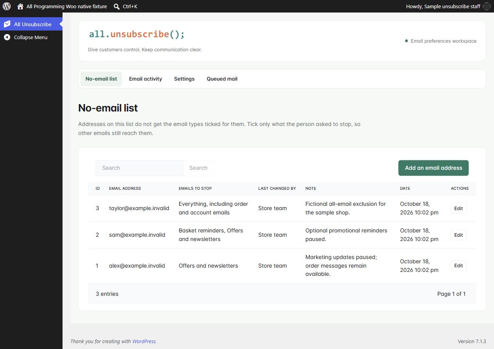Screen dimensions: 494x349
Task: Open the Settings tab
Action: tap(184, 79)
